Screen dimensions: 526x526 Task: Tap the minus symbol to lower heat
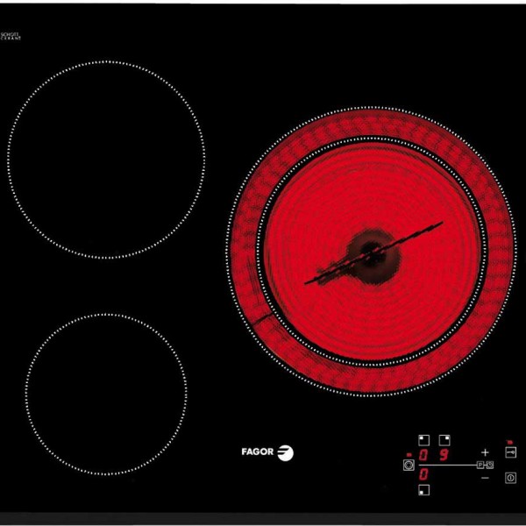[x=485, y=479]
